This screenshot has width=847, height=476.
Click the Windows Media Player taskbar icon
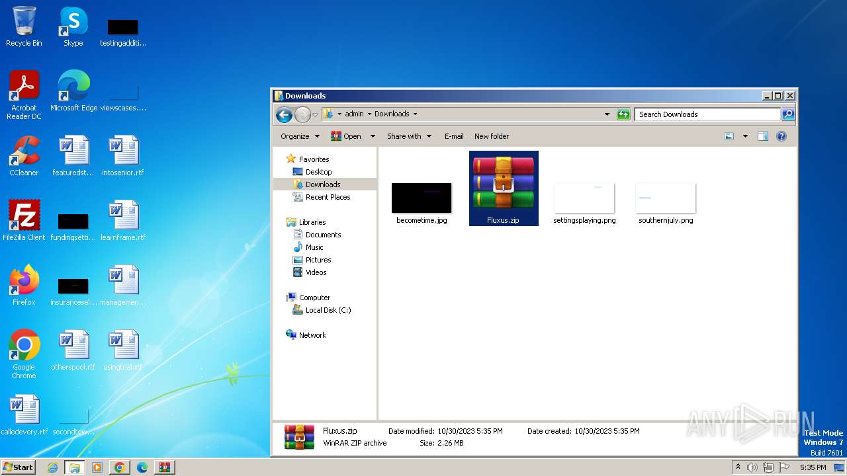point(97,467)
